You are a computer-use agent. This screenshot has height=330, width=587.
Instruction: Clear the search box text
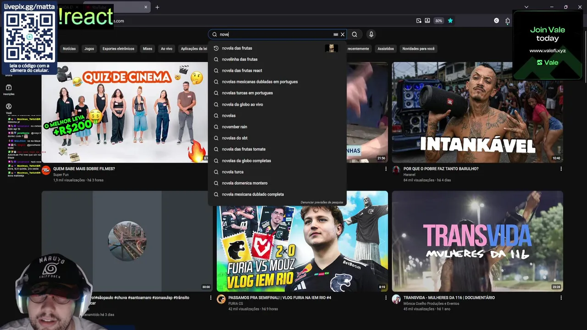click(343, 34)
